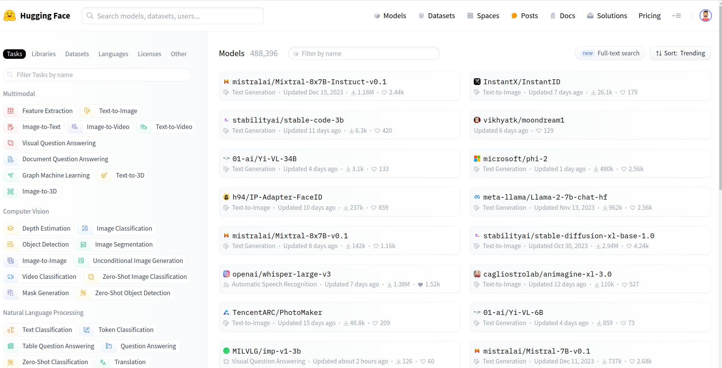Go to the Pricing page
This screenshot has height=368, width=722.
point(649,16)
